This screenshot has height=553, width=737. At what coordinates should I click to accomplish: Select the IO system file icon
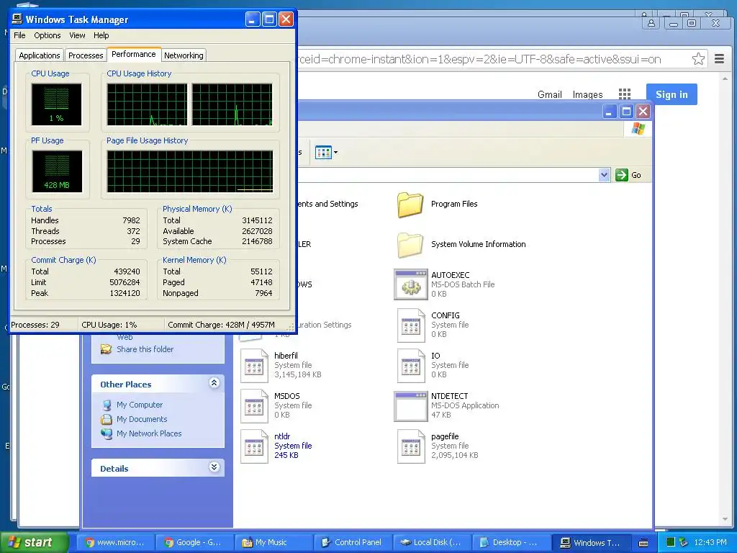tap(411, 365)
